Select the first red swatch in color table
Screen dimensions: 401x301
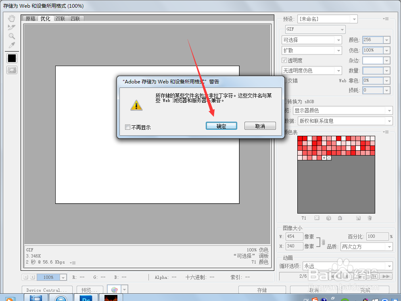[300, 138]
